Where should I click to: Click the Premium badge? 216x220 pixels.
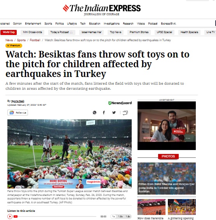[14, 45]
